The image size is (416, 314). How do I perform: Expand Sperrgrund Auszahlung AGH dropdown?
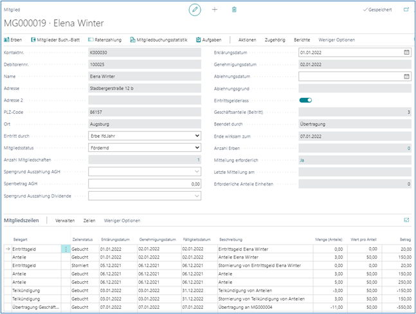point(197,172)
